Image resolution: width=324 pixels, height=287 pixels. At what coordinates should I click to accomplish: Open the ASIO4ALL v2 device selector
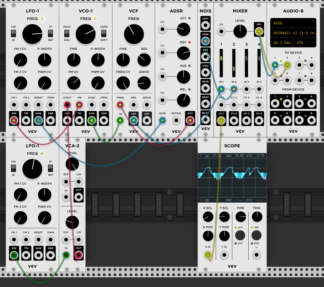coord(293,33)
